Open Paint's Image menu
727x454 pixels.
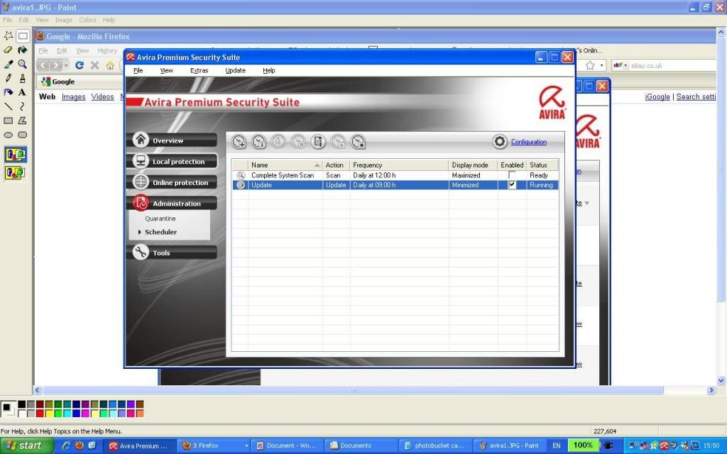(63, 20)
